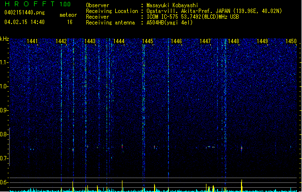Screen dimensions: 302x192
Task: Click the 0.8 frequency axis label
Action: point(4,134)
